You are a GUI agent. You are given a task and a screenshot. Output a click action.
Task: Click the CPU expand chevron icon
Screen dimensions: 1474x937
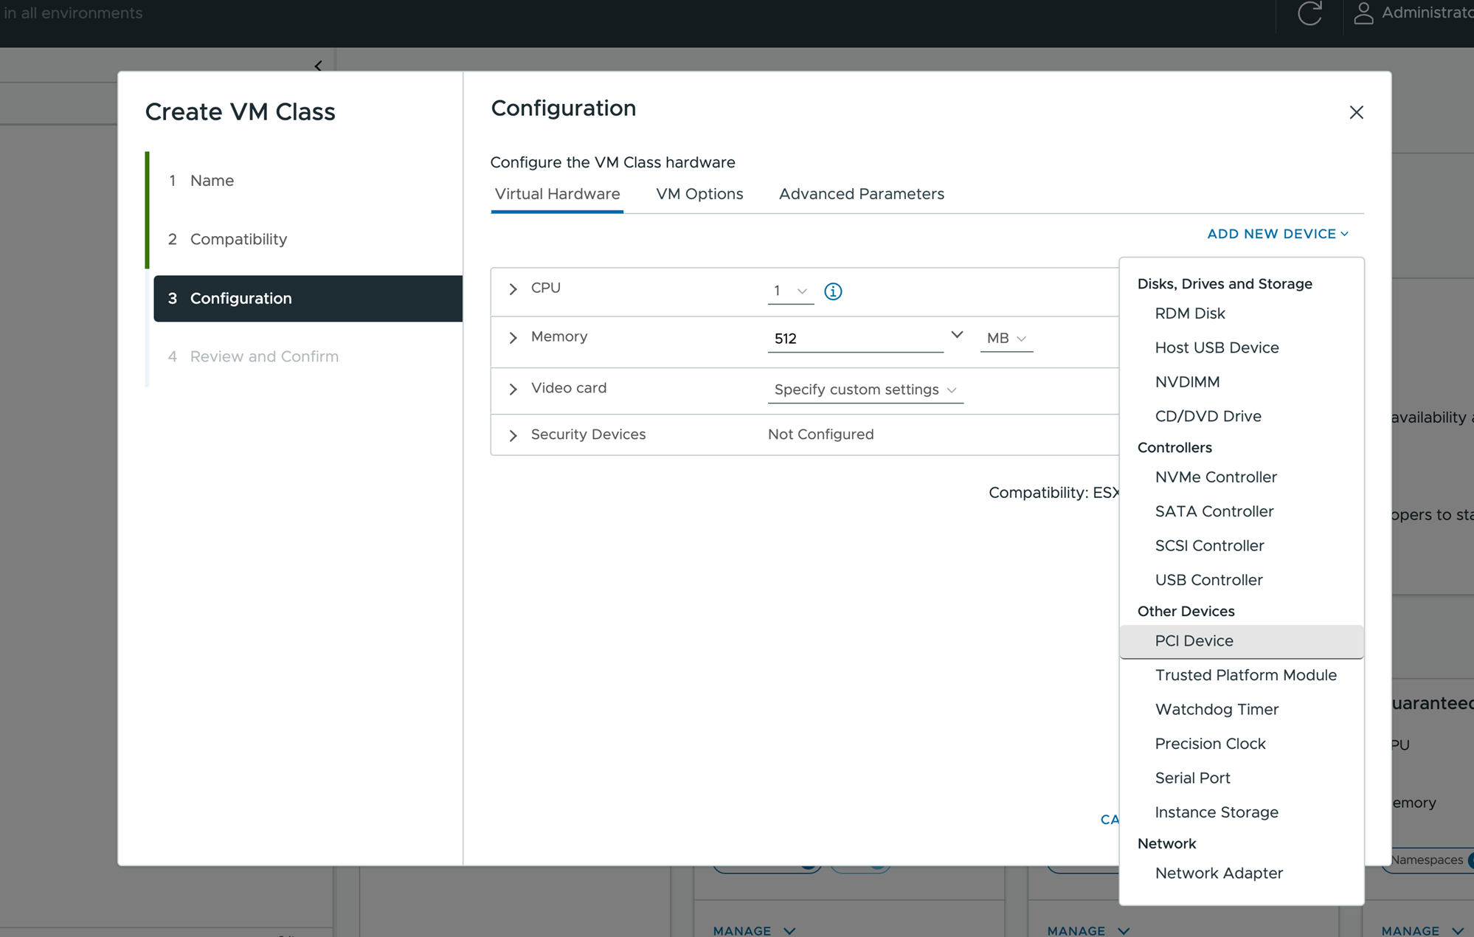pyautogui.click(x=513, y=288)
